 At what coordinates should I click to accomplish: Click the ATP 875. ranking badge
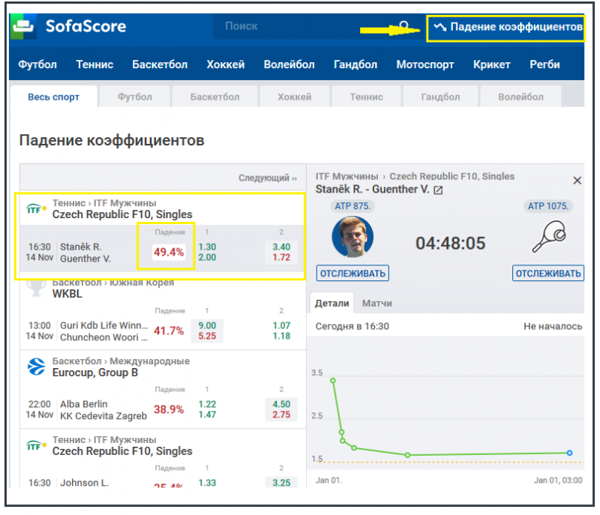(352, 206)
